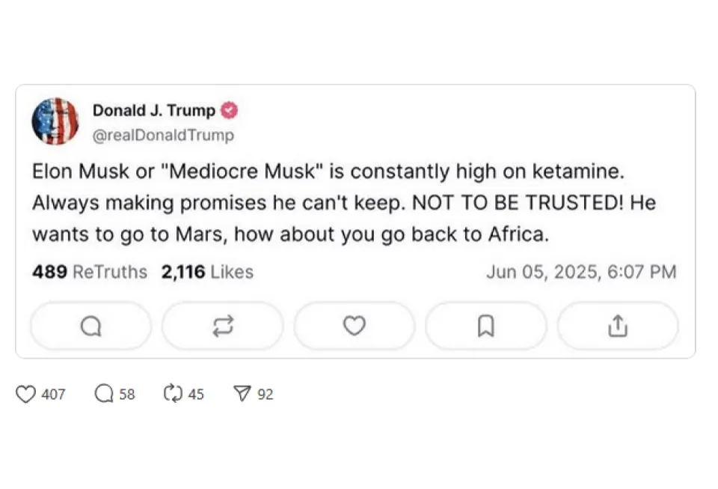This screenshot has width=718, height=489.
Task: View the 2,116 Likes list
Action: point(207,272)
